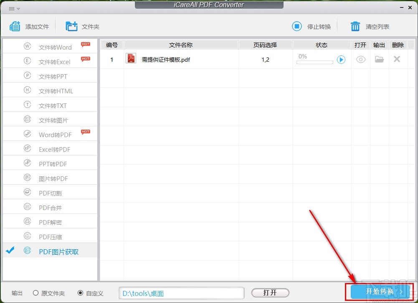The width and height of the screenshot is (418, 303).
Task: Open the PDF切割 (split) function
Action: (x=50, y=192)
